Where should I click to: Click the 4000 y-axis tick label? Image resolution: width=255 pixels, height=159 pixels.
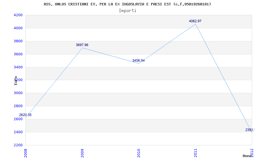tap(18, 28)
